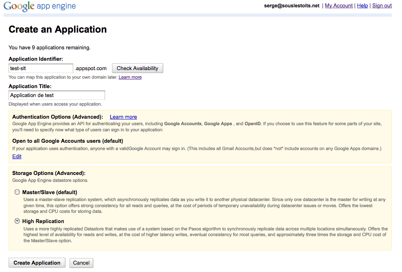The height and width of the screenshot is (272, 402).
Task: Click the 'Authentication Options (Advanced):' heading
Action: (58, 117)
